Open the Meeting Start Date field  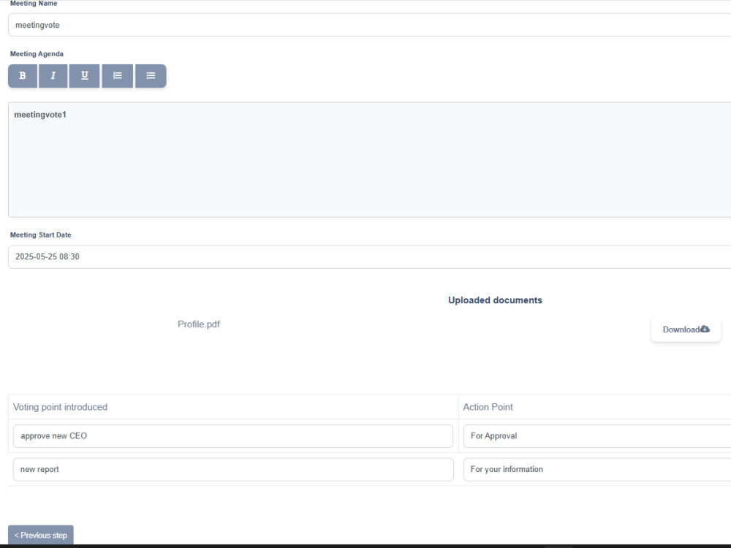(x=369, y=256)
